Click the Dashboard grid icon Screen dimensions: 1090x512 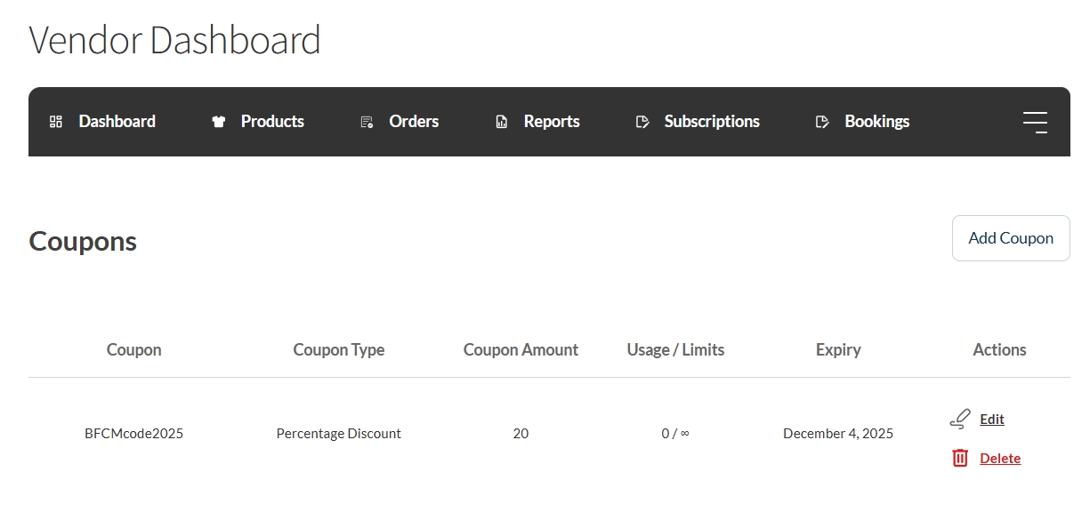[x=56, y=122]
